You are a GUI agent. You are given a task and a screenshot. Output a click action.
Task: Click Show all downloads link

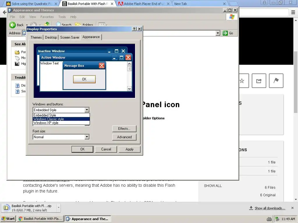(x=270, y=208)
